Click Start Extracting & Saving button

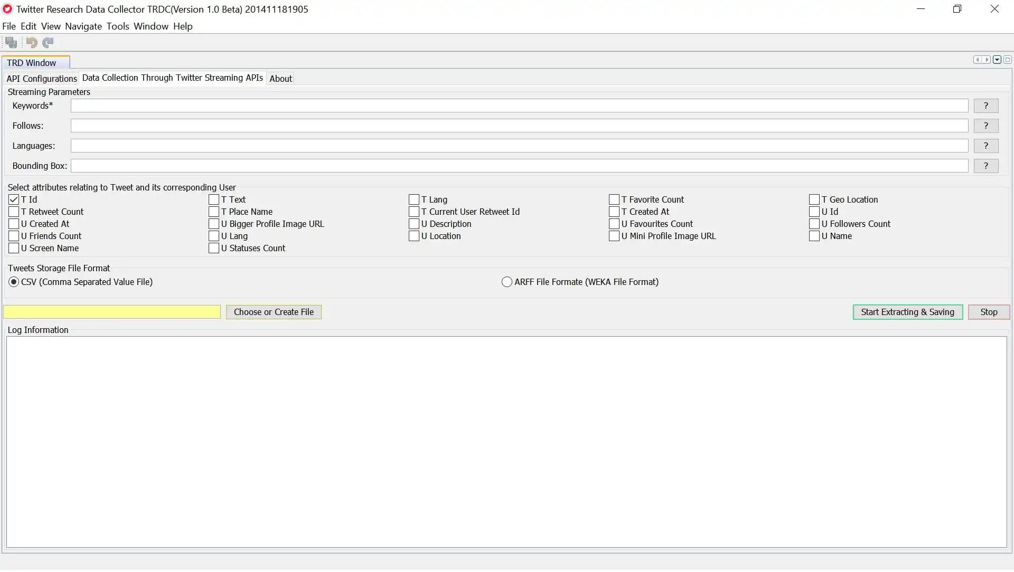pyautogui.click(x=907, y=311)
